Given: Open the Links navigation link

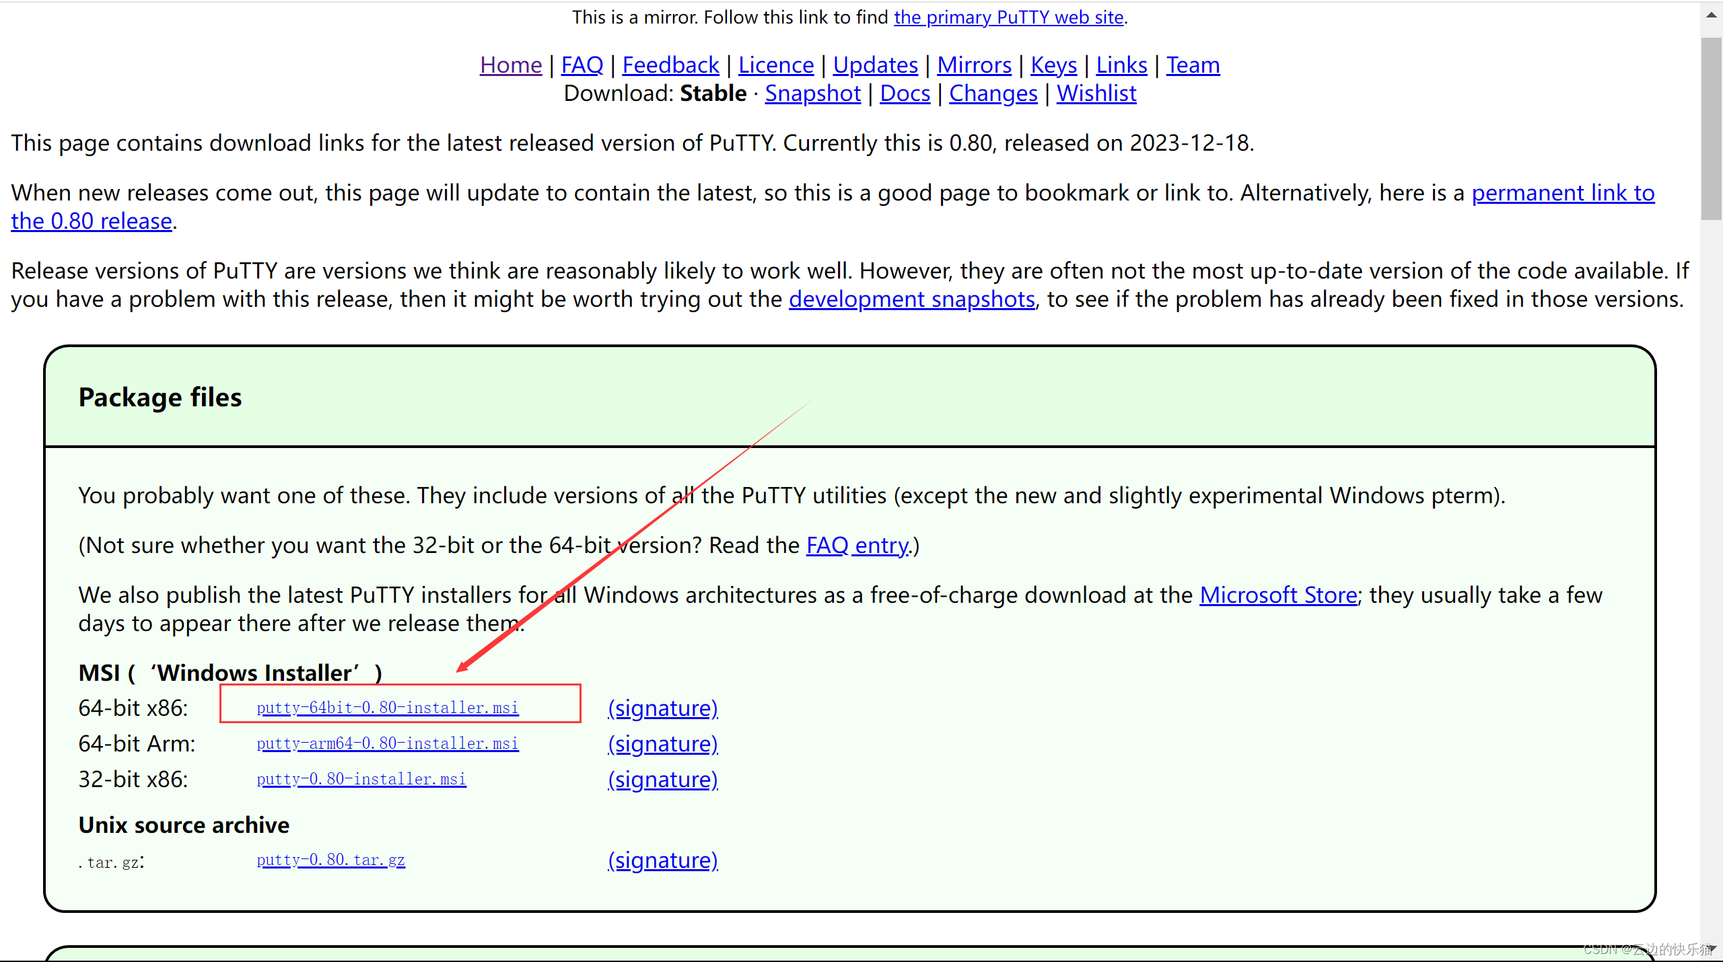Looking at the screenshot, I should (x=1122, y=65).
